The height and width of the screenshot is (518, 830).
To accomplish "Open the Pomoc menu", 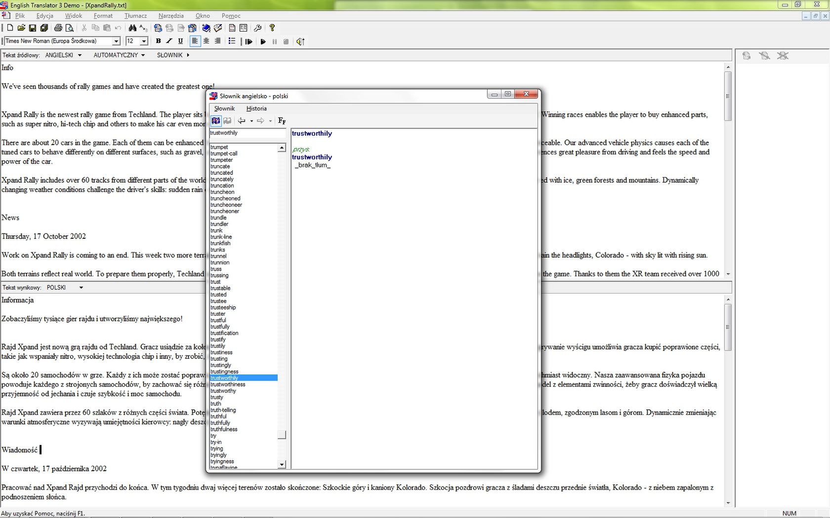I will point(231,16).
